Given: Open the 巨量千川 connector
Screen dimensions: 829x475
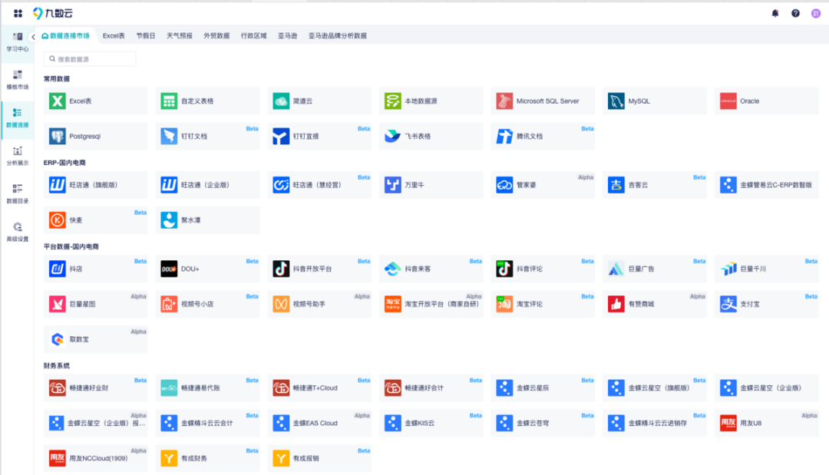Looking at the screenshot, I should pyautogui.click(x=767, y=269).
